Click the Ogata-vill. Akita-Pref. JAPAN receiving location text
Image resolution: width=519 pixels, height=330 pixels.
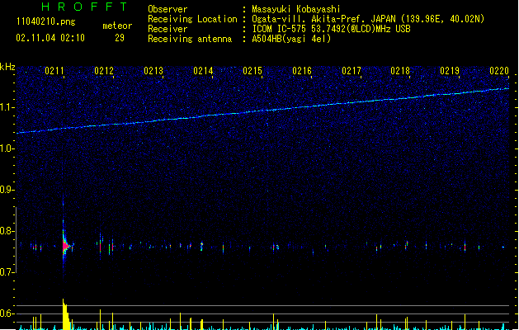[x=368, y=19]
